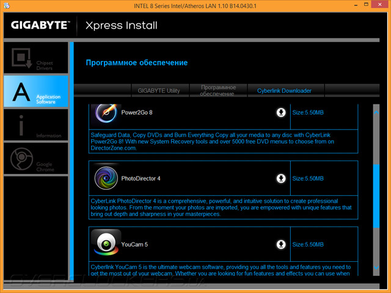This screenshot has height=293, width=391.
Task: Switch to the Программное обеспечение tab
Action: click(218, 90)
